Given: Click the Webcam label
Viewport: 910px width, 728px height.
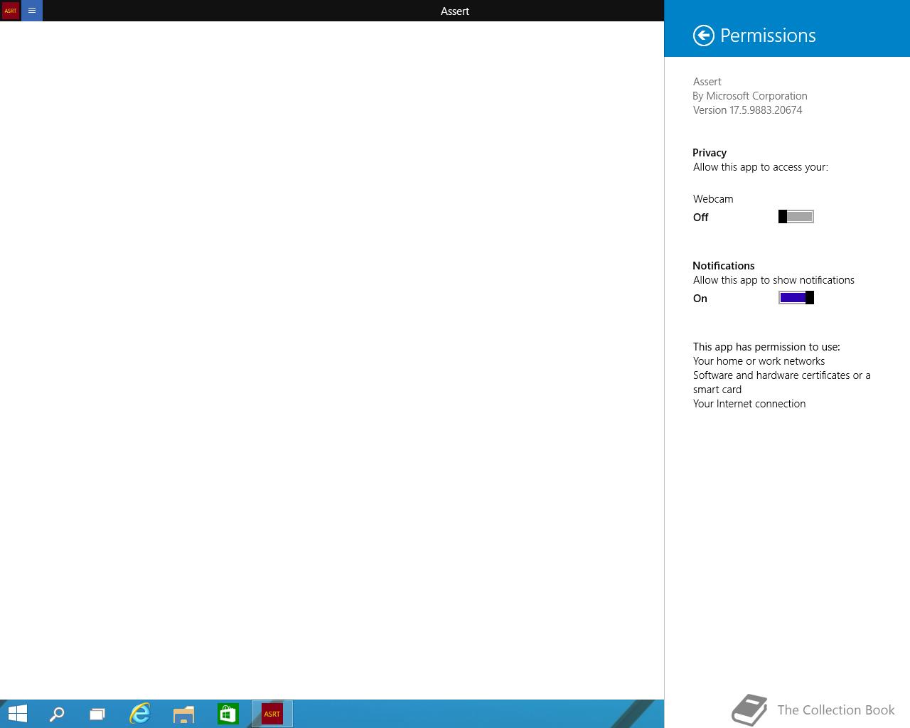Looking at the screenshot, I should [x=713, y=199].
